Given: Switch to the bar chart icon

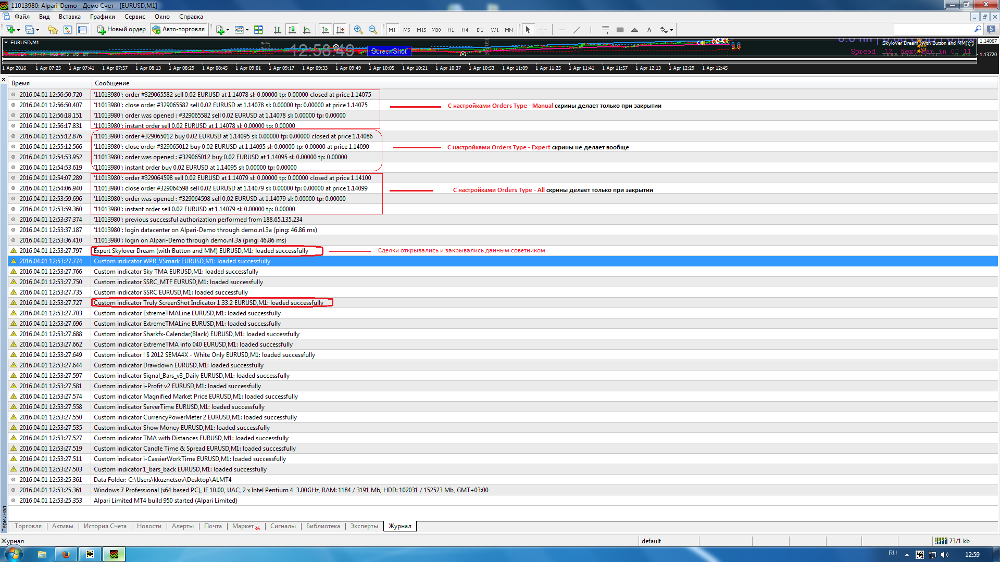Looking at the screenshot, I should (278, 30).
